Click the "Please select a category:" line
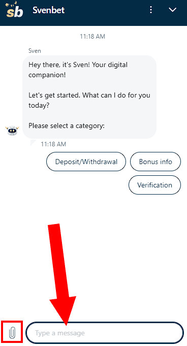This screenshot has width=187, height=346. coord(67,126)
